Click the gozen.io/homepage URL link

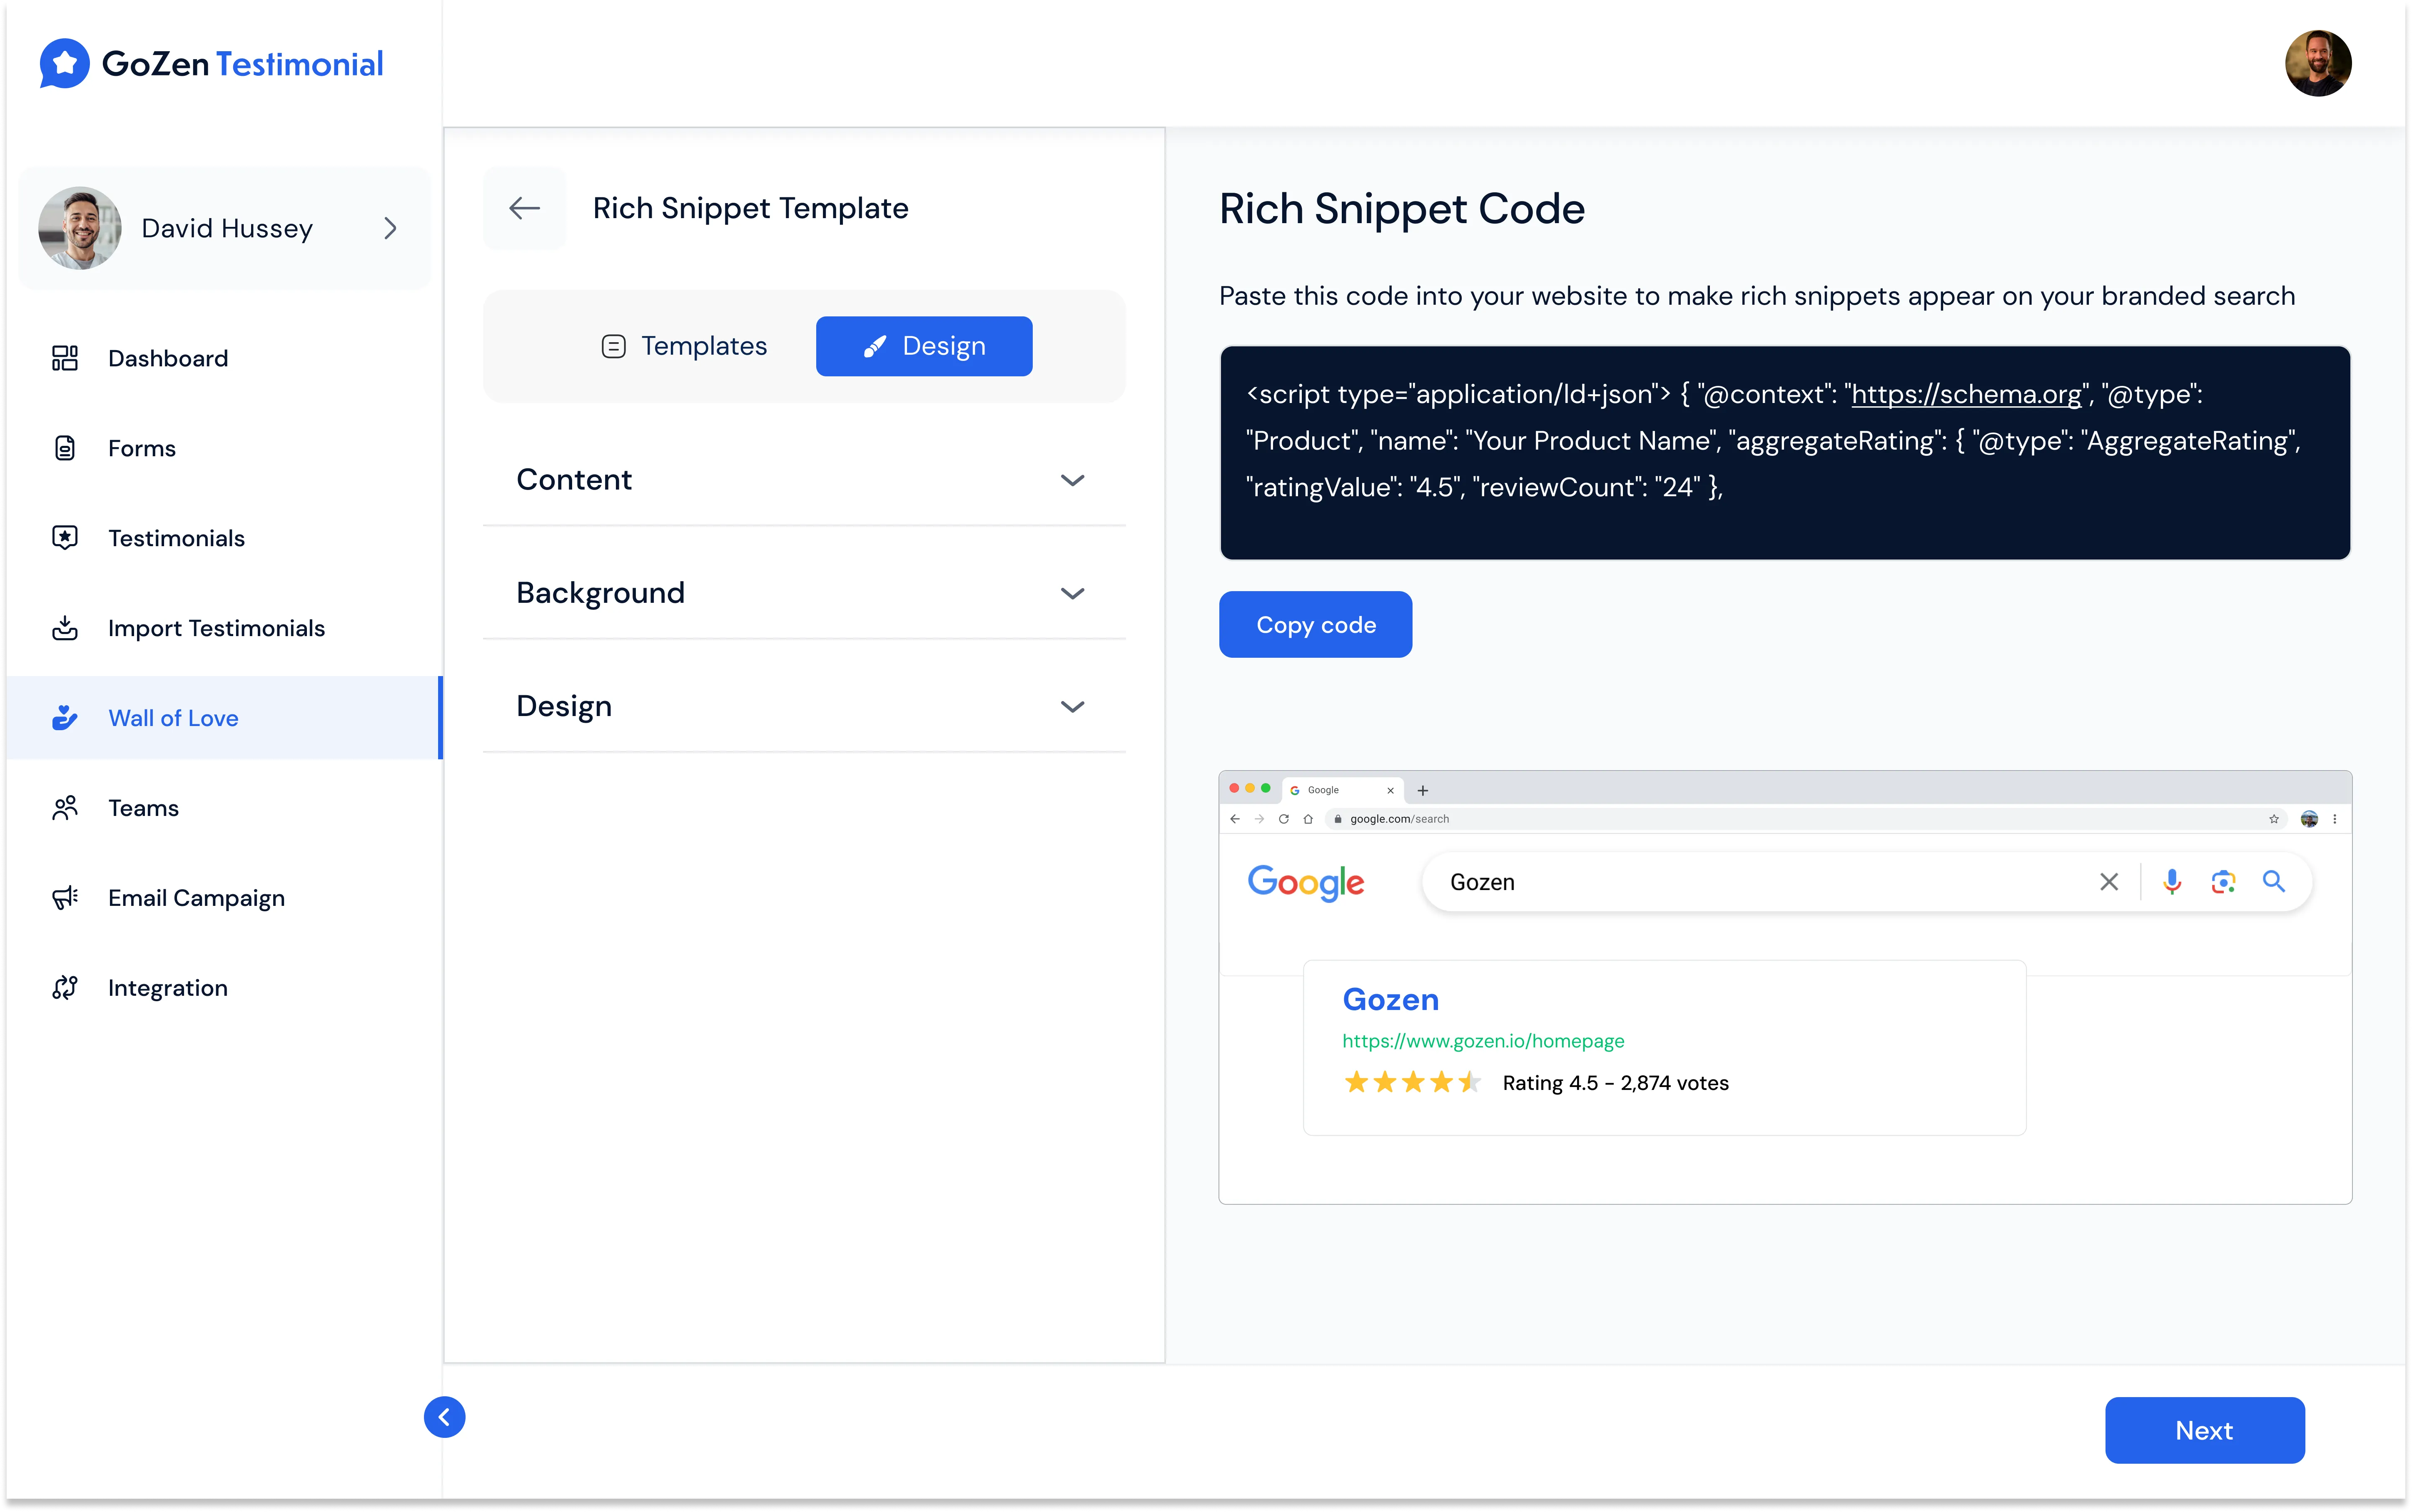(x=1483, y=1041)
